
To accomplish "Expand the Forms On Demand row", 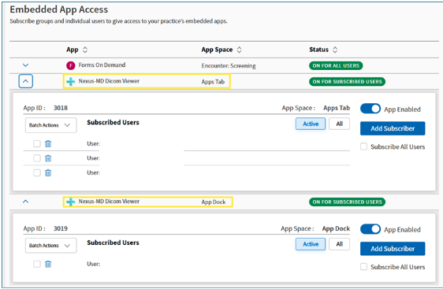I will click(25, 65).
